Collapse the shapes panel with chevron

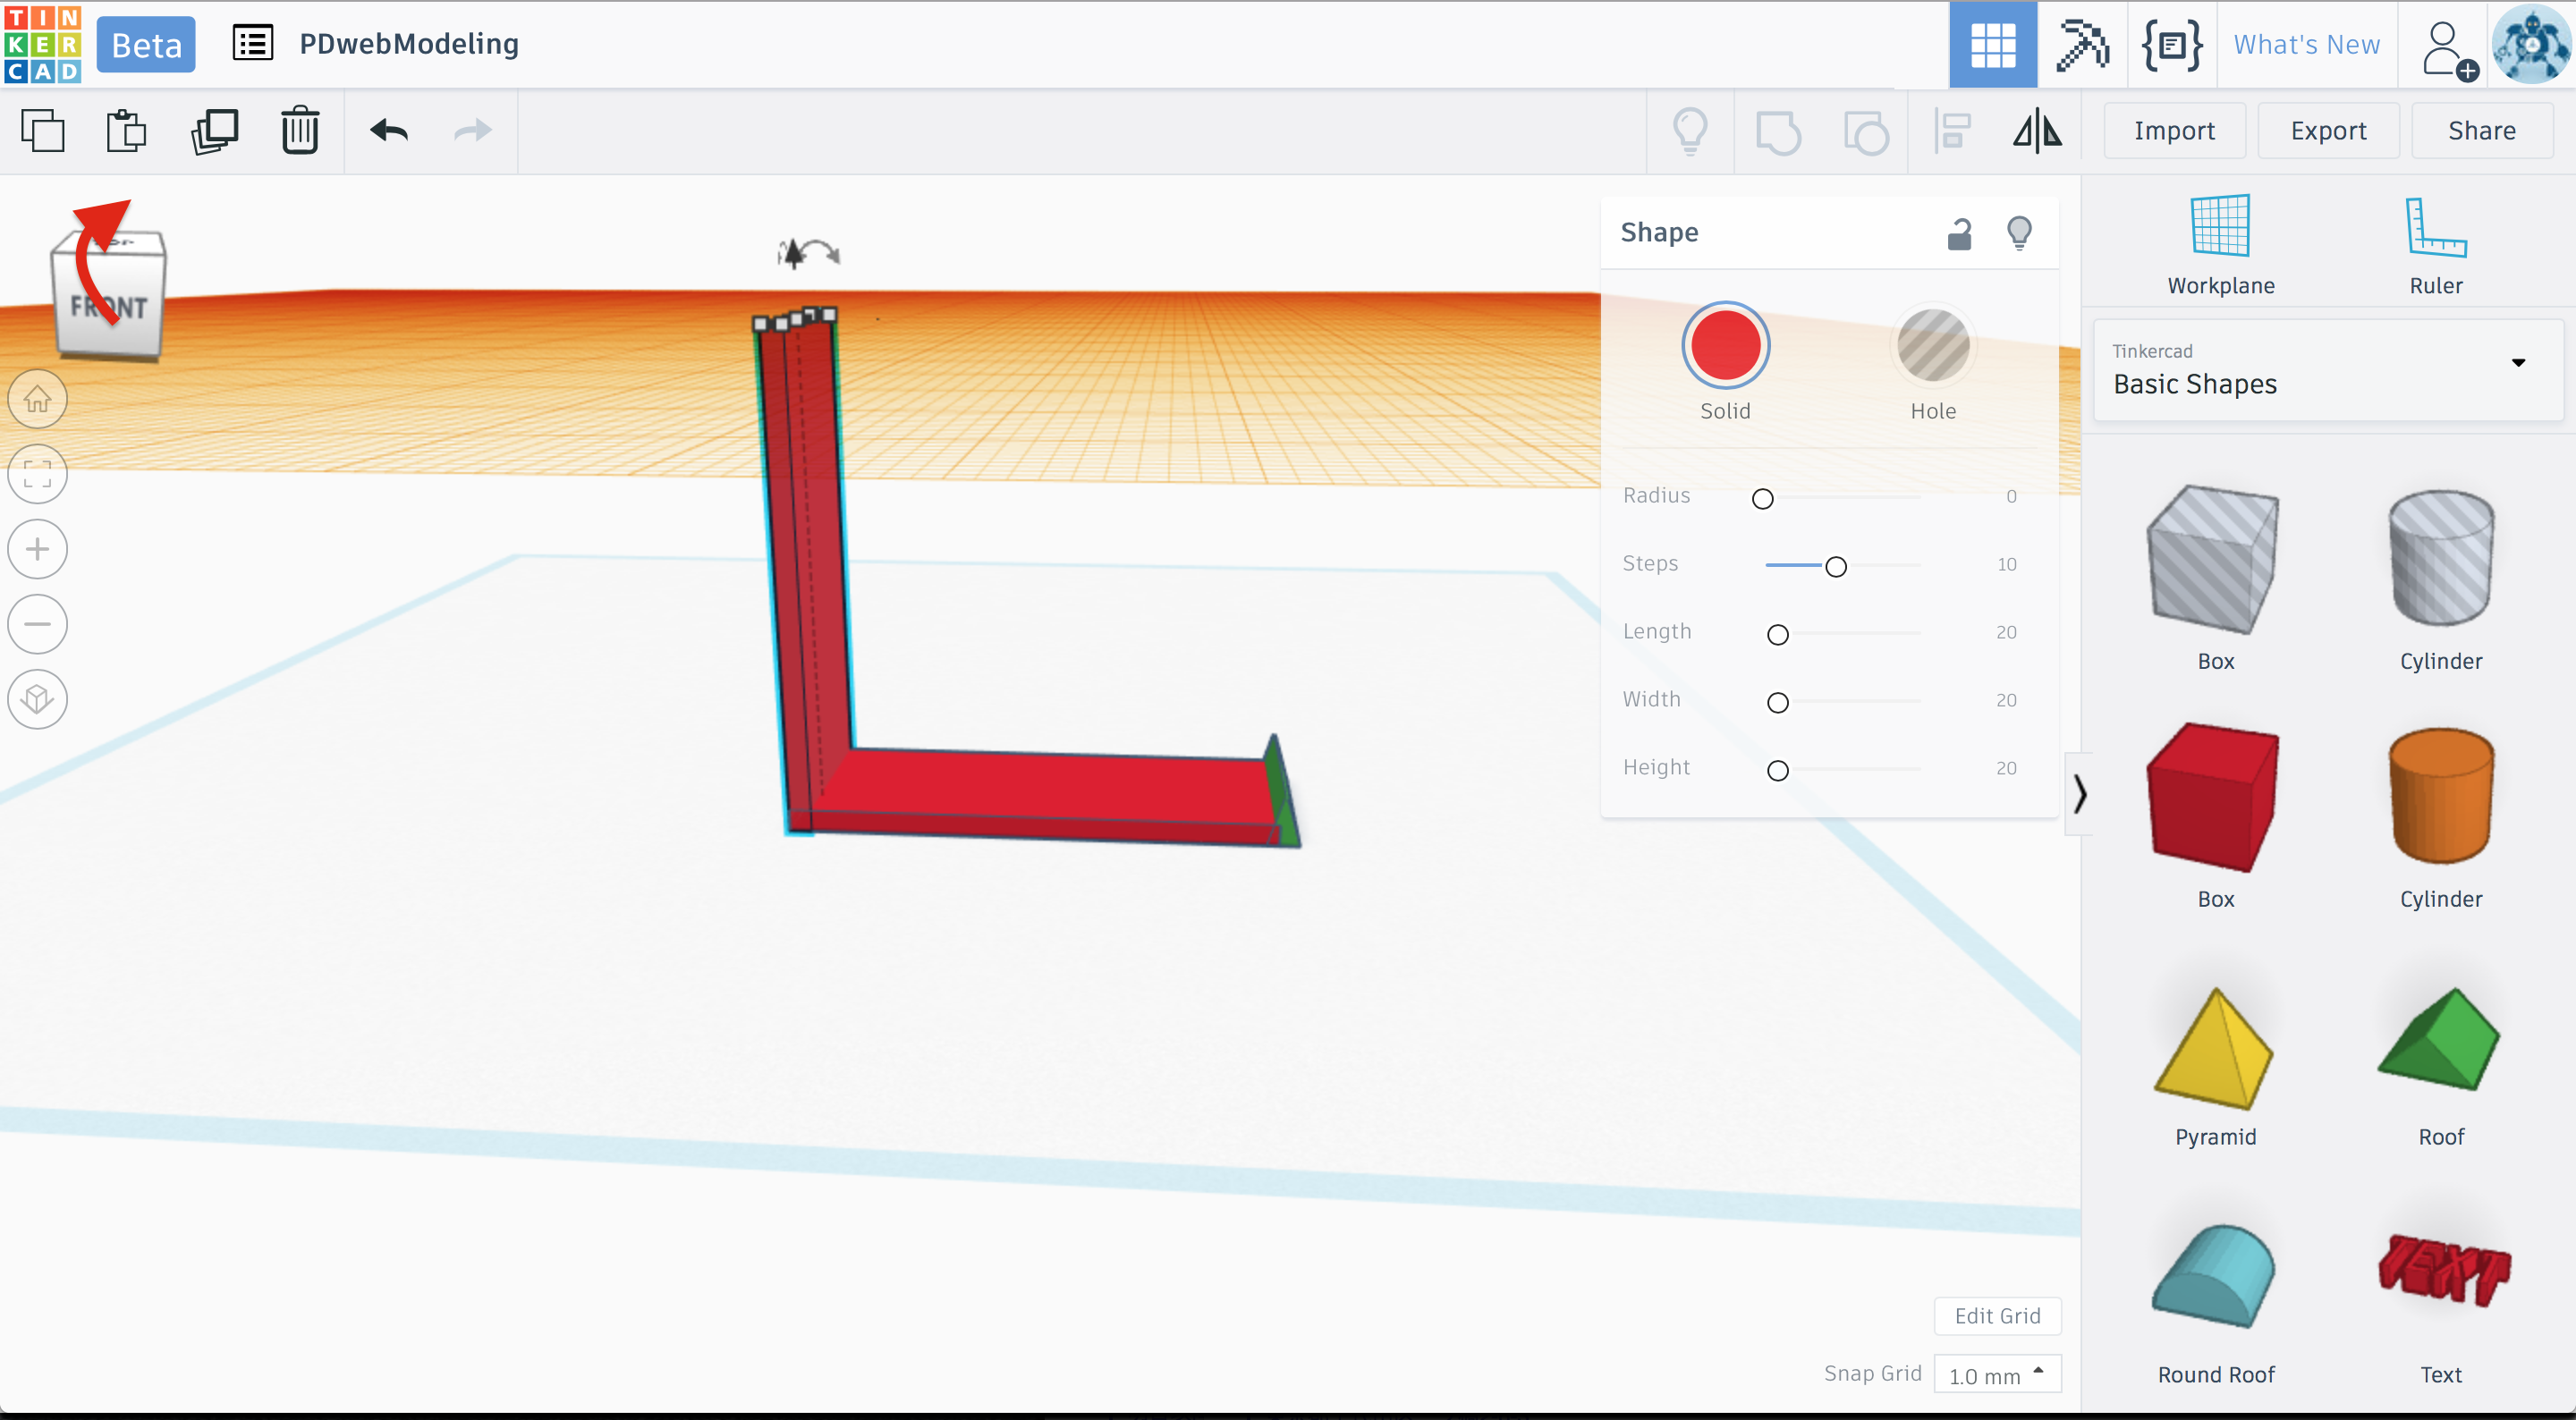(x=2079, y=794)
